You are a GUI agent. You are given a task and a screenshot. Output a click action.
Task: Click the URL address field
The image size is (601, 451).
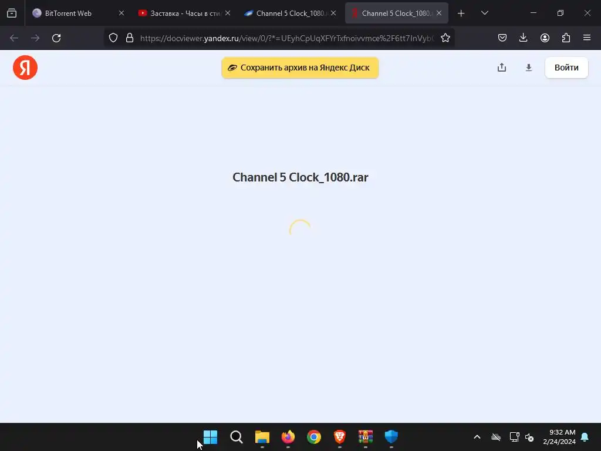pyautogui.click(x=286, y=38)
